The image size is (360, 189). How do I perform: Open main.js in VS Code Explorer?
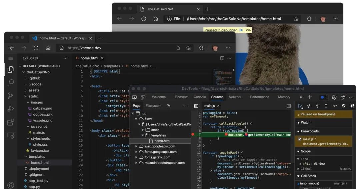tap(39, 133)
